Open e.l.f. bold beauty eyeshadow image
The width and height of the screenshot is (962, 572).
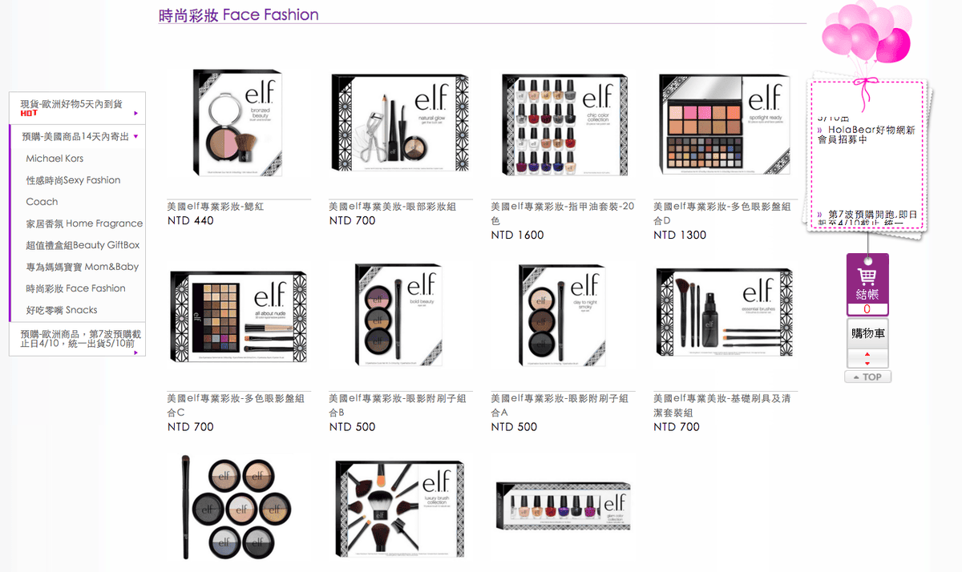[x=400, y=315]
